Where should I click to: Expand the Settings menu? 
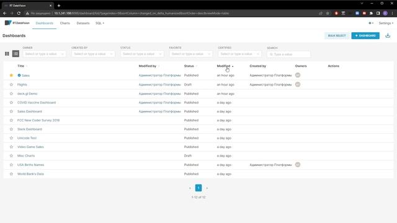(x=386, y=23)
